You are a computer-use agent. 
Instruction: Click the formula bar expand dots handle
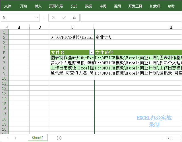[44, 18]
